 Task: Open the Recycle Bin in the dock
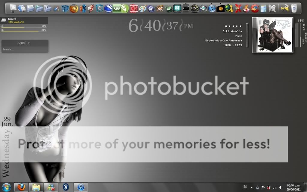294,8
